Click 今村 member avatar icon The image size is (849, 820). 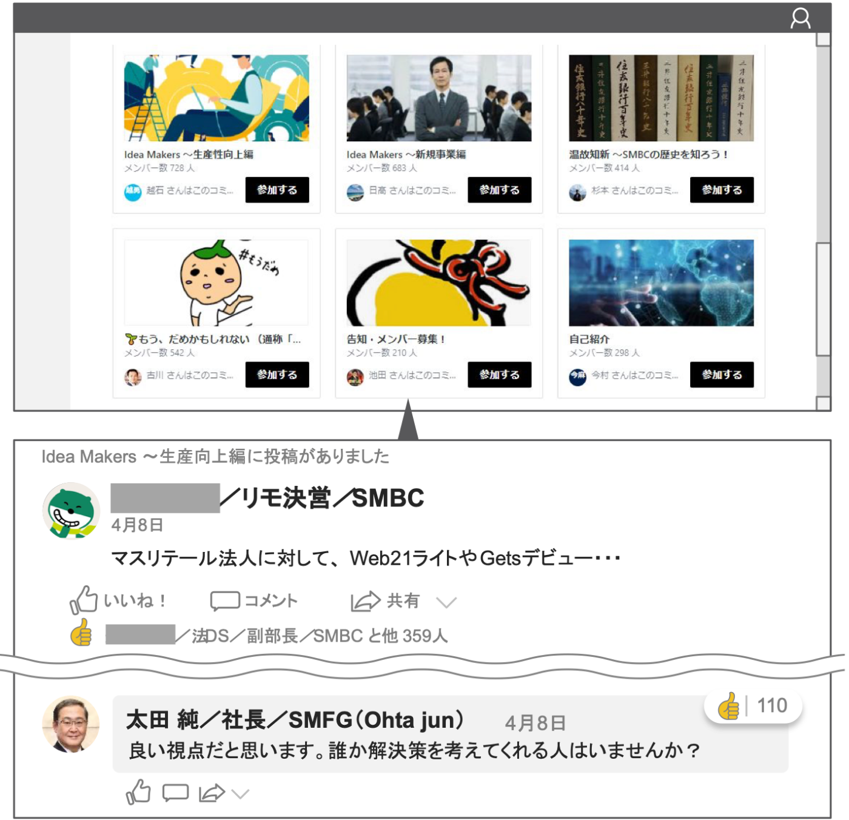pos(577,377)
